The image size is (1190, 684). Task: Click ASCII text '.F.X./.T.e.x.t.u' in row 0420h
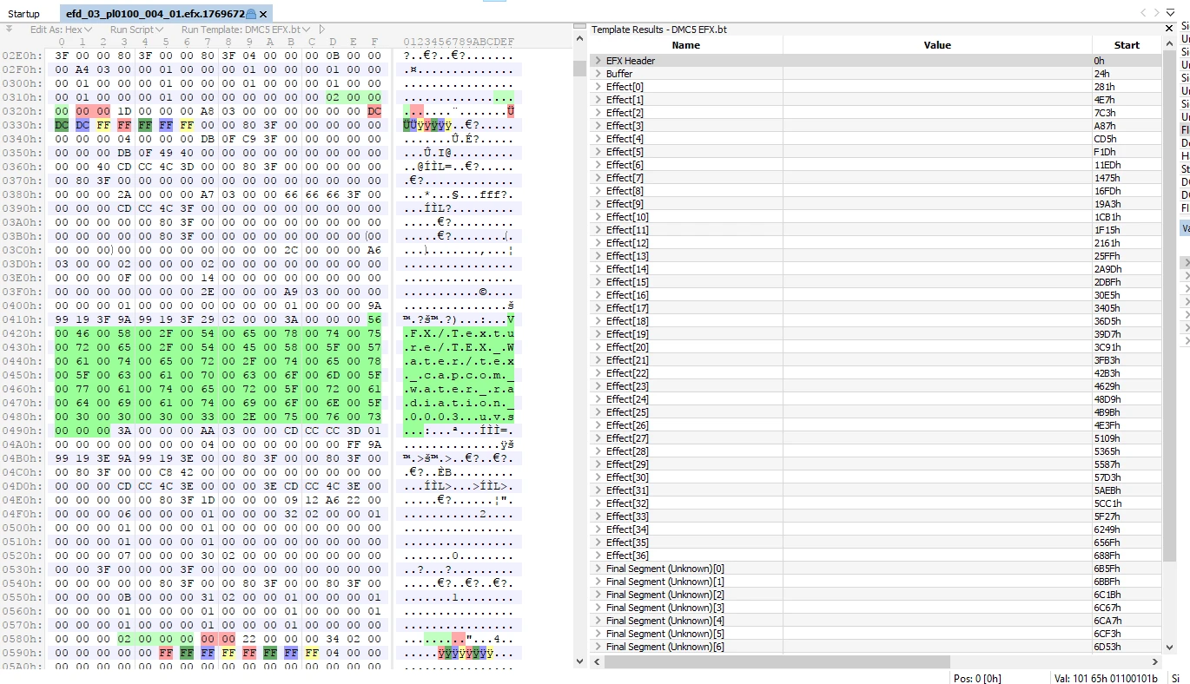tap(459, 333)
